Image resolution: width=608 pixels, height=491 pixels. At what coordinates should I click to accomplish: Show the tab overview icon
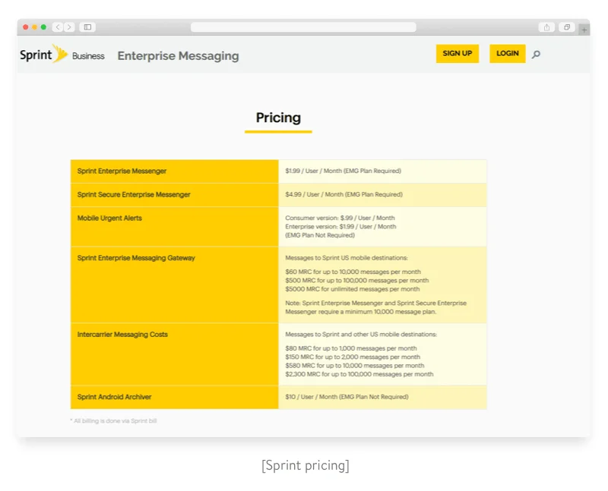(567, 27)
